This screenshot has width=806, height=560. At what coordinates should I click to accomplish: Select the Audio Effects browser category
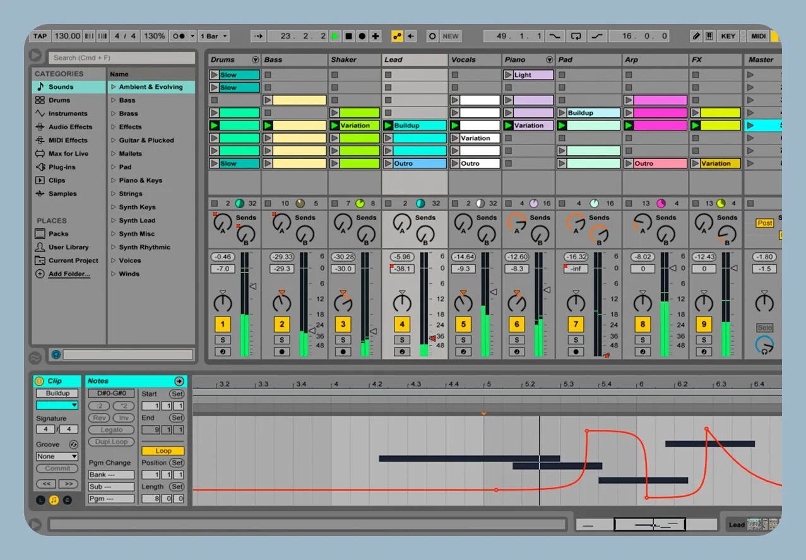[69, 127]
